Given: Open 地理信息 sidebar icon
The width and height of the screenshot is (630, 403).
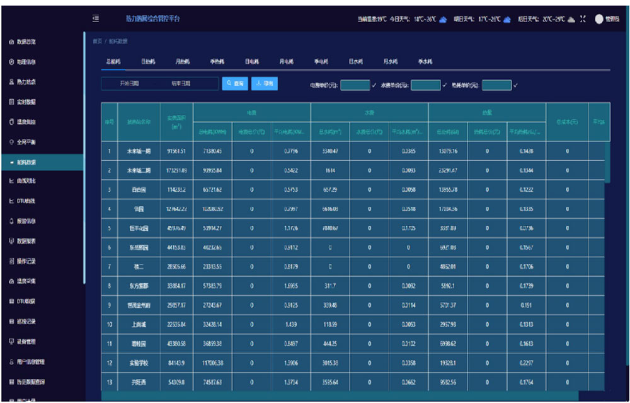Looking at the screenshot, I should click(11, 62).
